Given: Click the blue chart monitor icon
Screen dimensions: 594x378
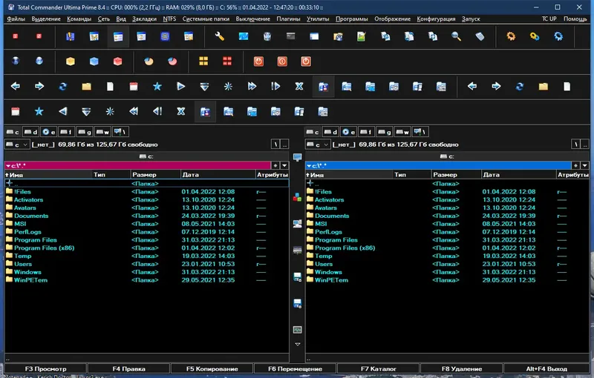Looking at the screenshot, I should point(244,36).
